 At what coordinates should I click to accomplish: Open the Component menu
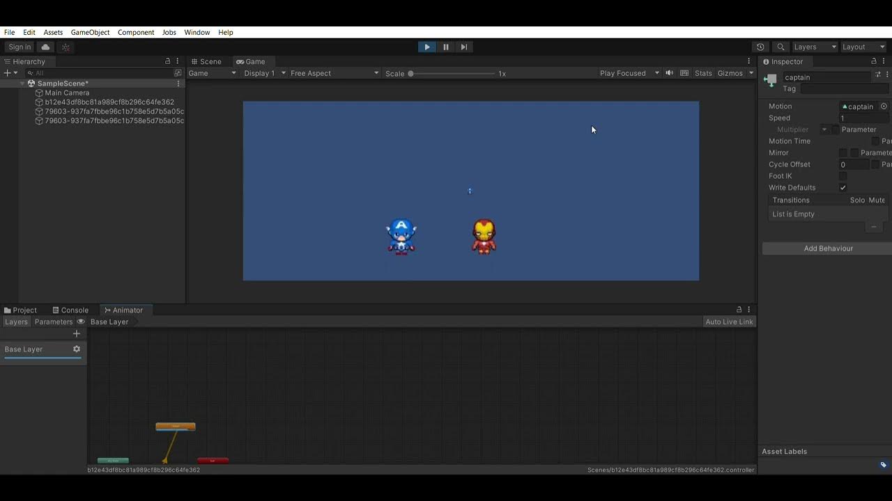136,32
